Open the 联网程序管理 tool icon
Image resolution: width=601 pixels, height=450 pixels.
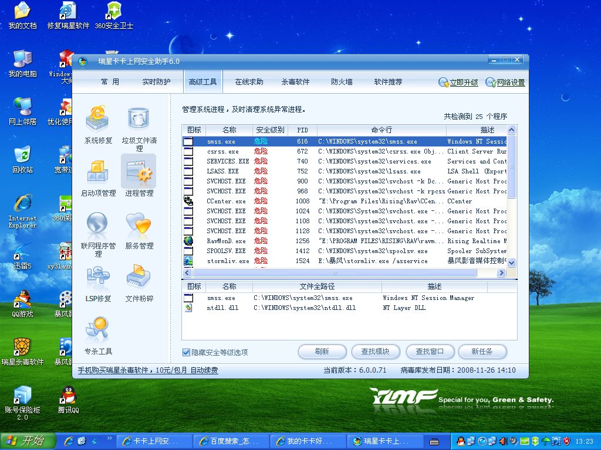coord(98,224)
